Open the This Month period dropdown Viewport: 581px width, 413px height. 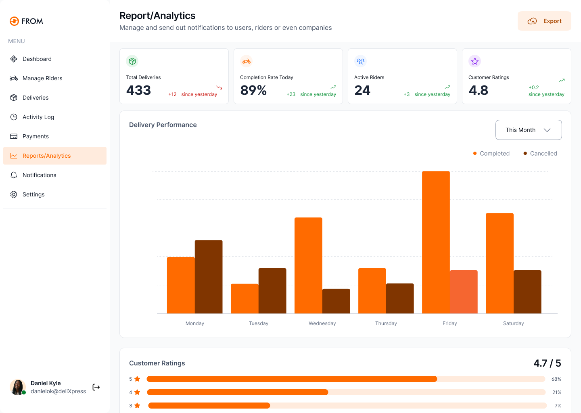(x=520, y=130)
